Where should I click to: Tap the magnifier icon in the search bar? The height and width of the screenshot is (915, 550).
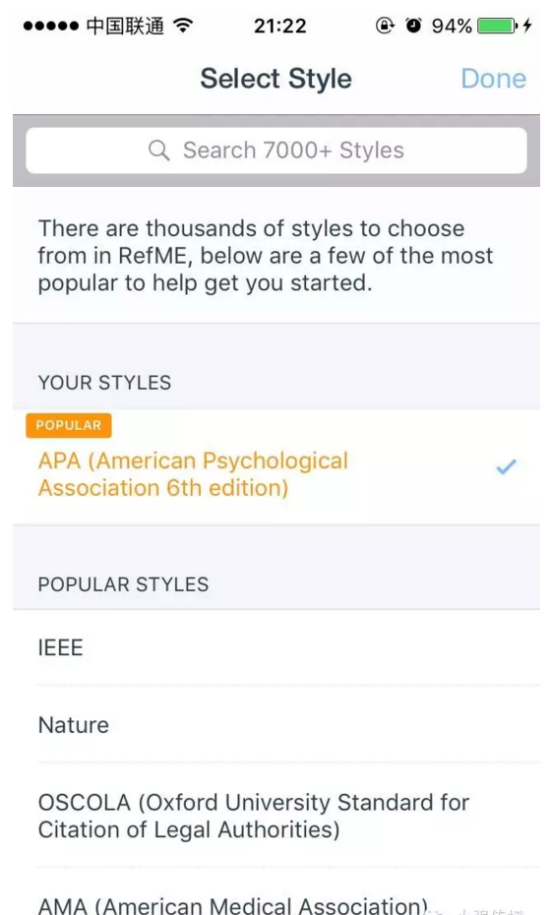coord(158,151)
